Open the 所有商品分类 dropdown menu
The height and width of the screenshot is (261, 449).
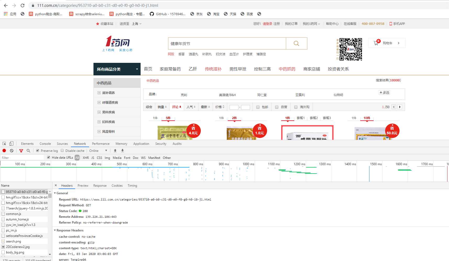(x=117, y=69)
